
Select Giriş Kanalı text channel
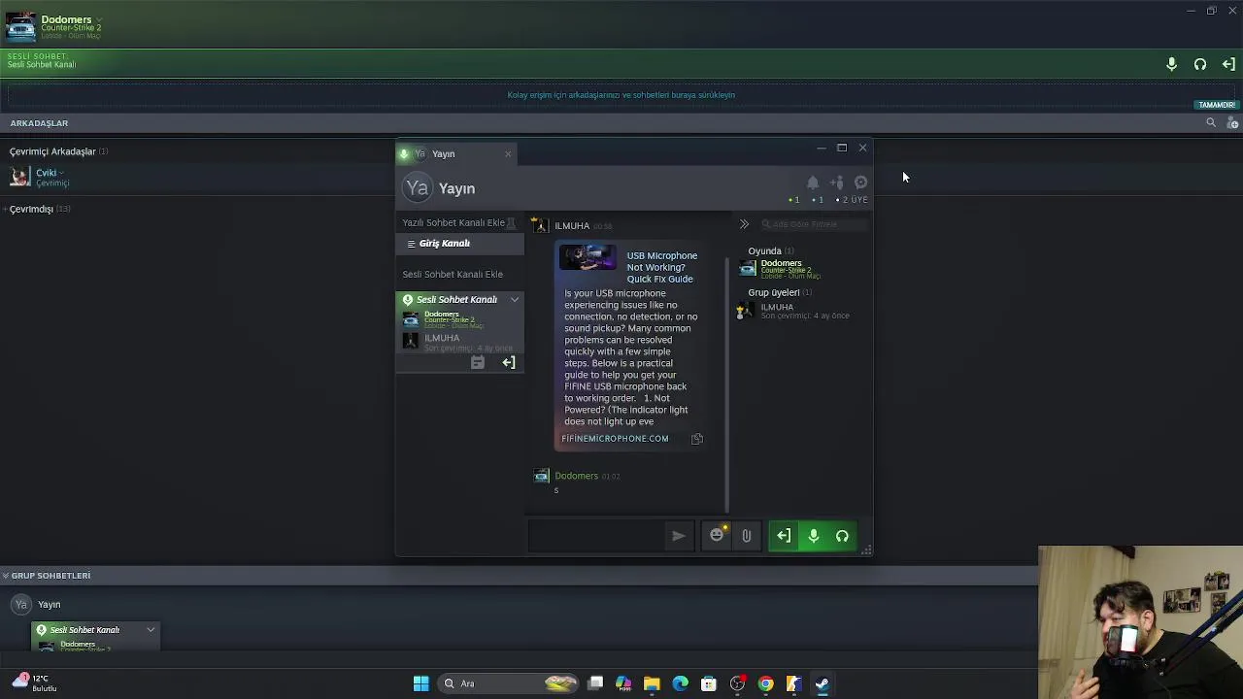pos(459,244)
